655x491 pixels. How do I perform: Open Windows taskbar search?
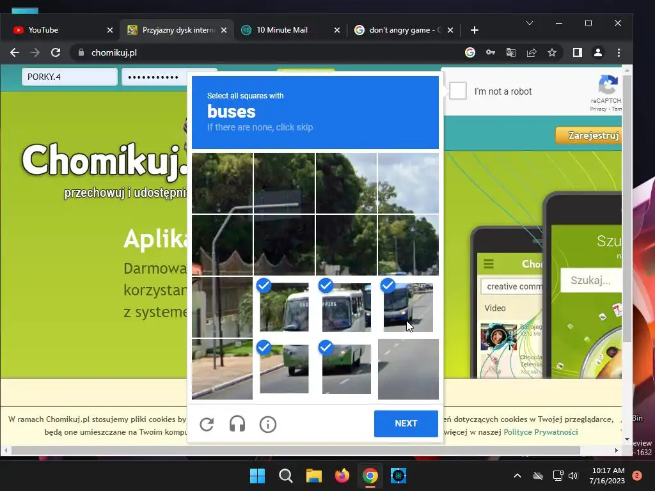pos(286,476)
